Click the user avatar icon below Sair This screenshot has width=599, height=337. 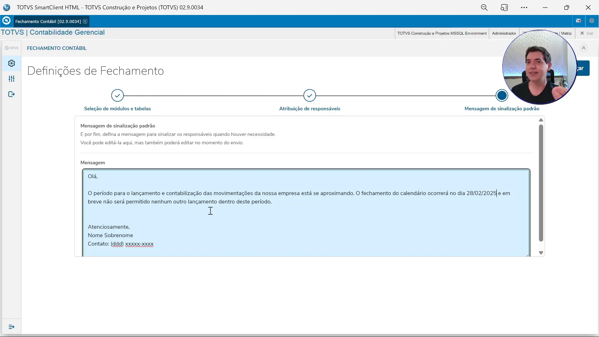tap(584, 48)
